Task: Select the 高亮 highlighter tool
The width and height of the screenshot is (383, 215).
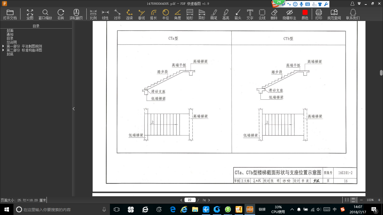Action: tap(226, 14)
